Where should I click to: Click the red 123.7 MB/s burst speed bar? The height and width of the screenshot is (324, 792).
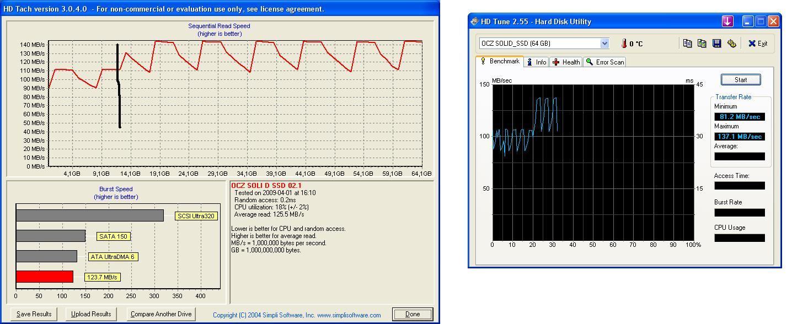click(x=45, y=277)
